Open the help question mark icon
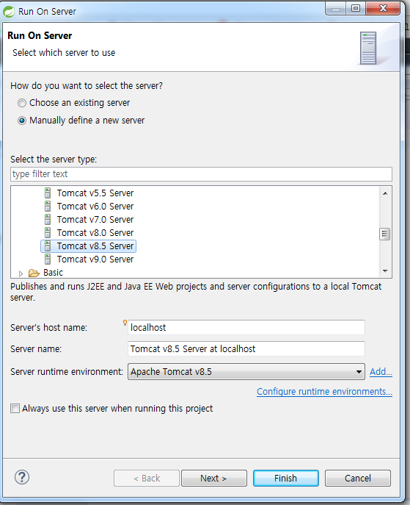The image size is (410, 505). tap(22, 477)
